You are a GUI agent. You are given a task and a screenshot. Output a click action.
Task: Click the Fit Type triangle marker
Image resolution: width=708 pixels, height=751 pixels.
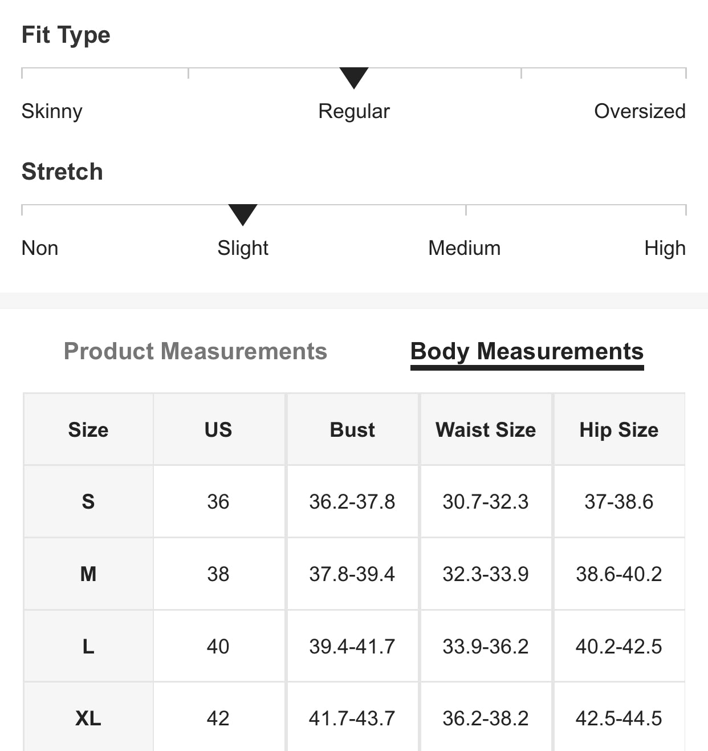click(353, 77)
